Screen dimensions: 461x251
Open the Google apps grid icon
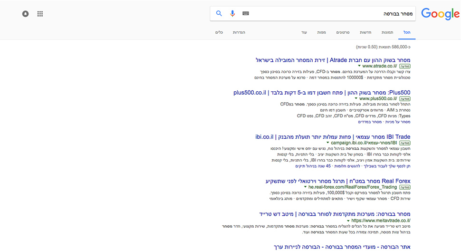point(40,14)
